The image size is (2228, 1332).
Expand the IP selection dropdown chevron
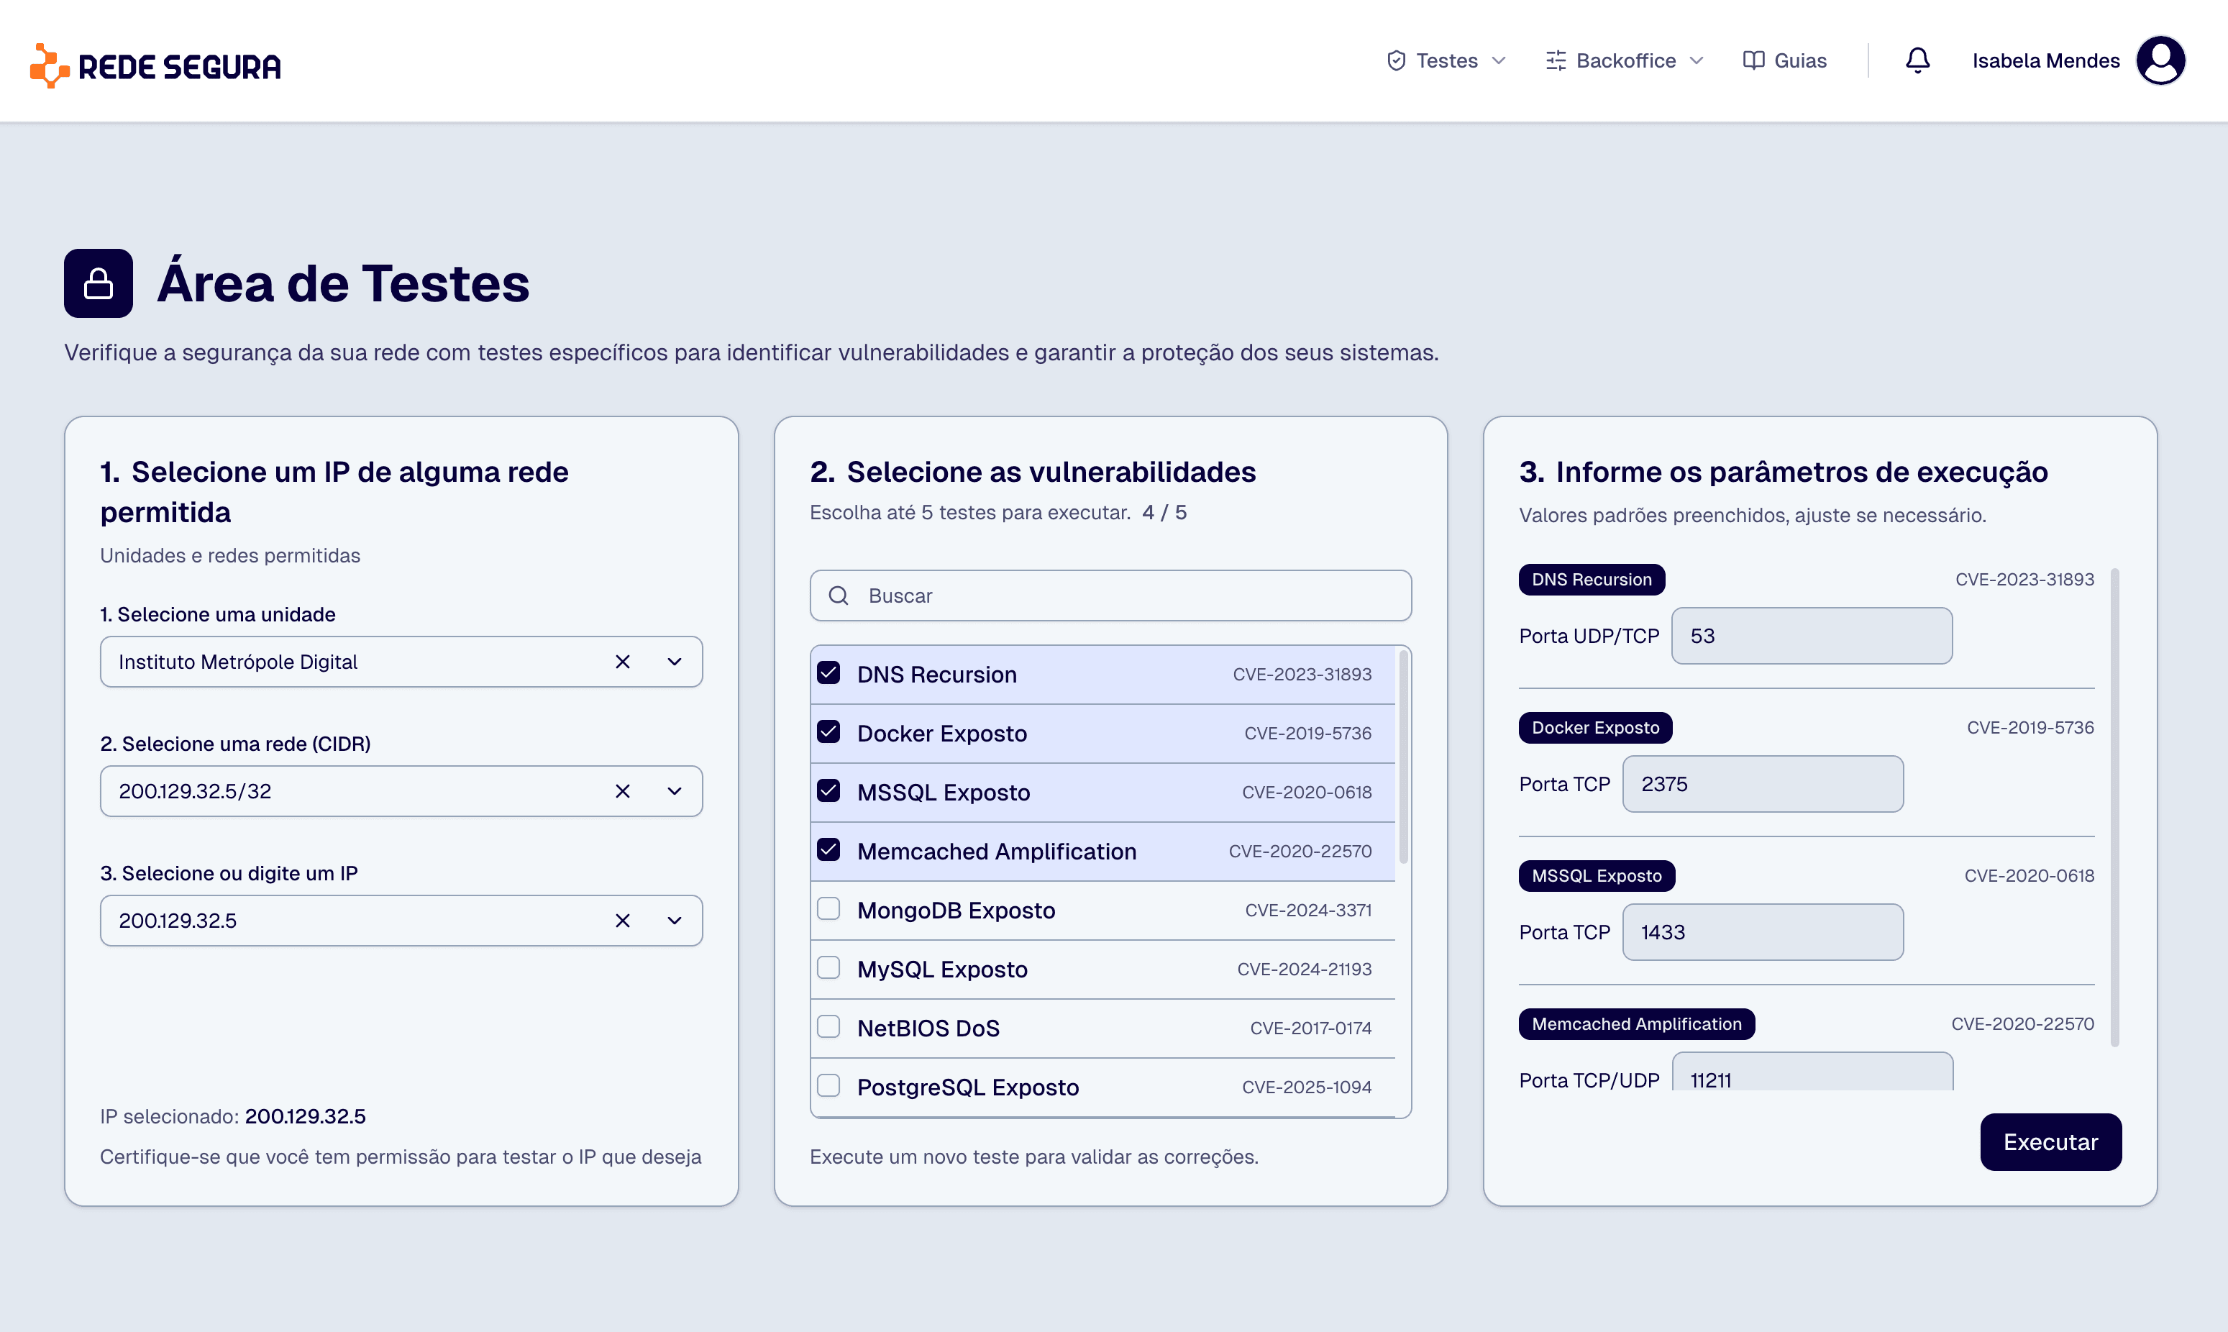click(675, 921)
